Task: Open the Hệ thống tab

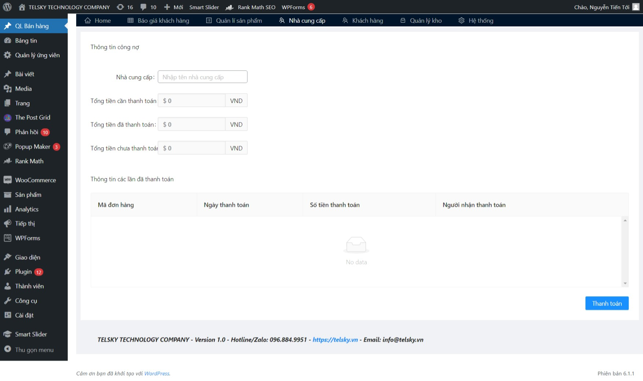Action: (x=476, y=21)
